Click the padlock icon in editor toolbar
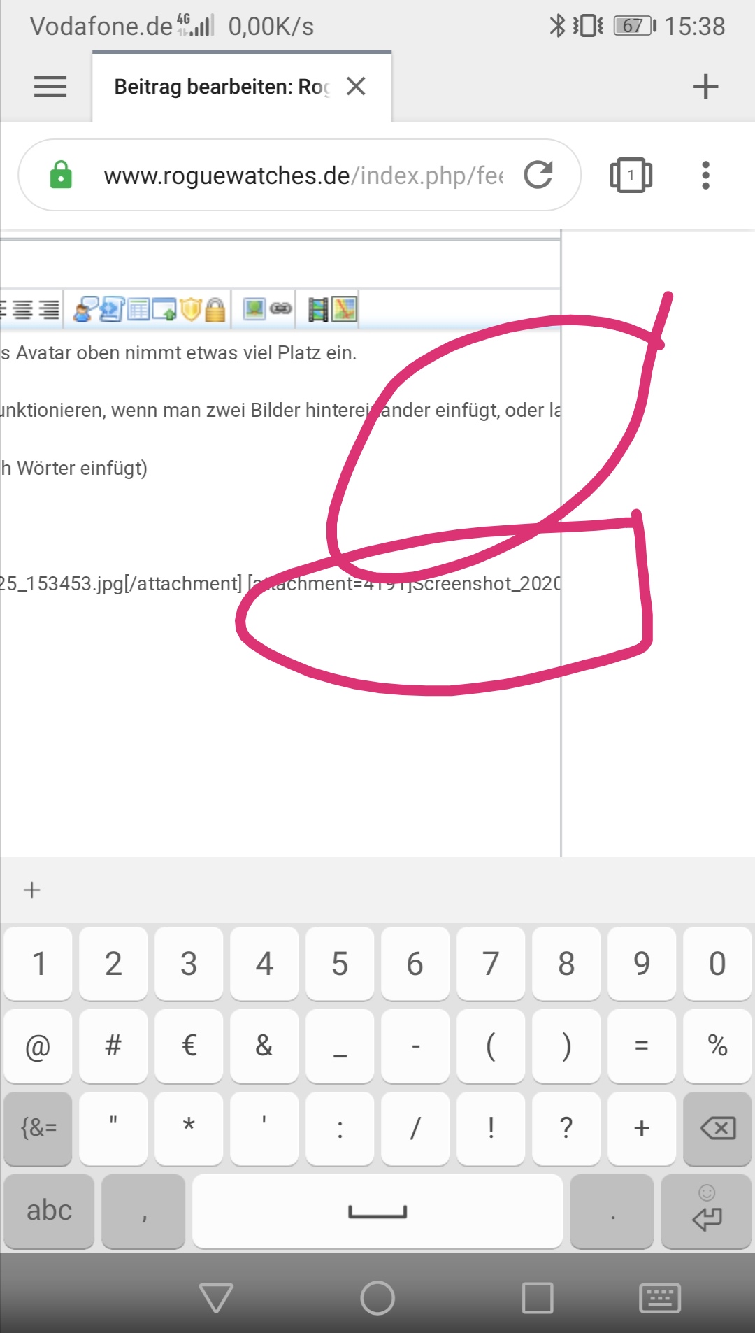Screen dimensions: 755x1333 click(x=215, y=309)
